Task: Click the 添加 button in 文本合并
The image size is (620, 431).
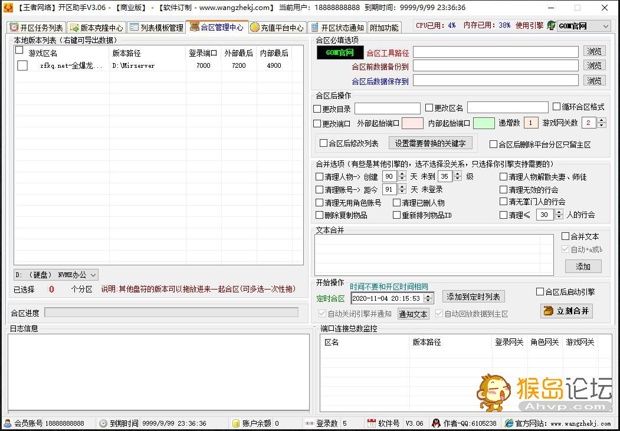Action: pyautogui.click(x=583, y=267)
